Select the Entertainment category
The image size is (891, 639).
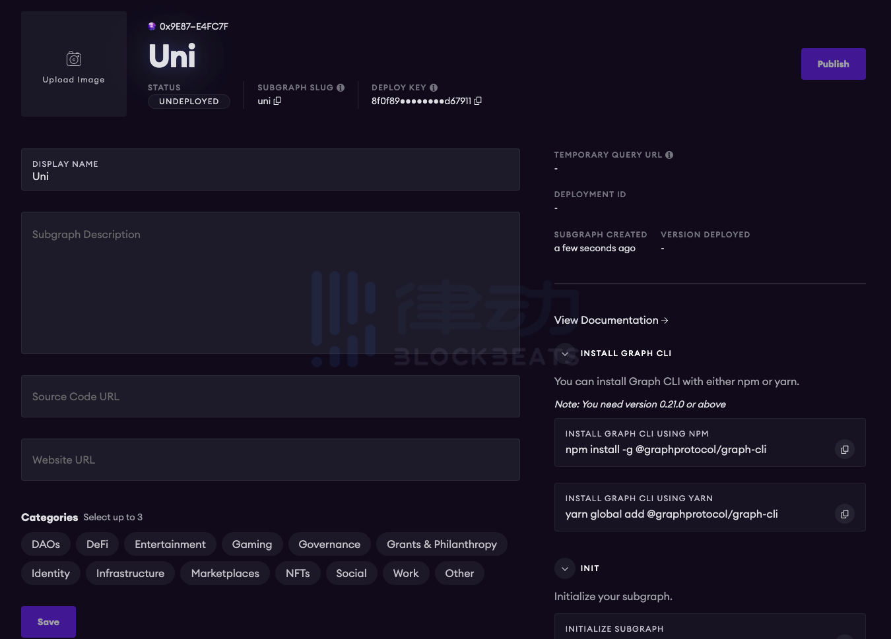[170, 544]
